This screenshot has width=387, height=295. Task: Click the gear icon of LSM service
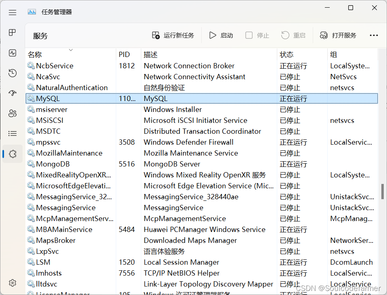point(31,262)
